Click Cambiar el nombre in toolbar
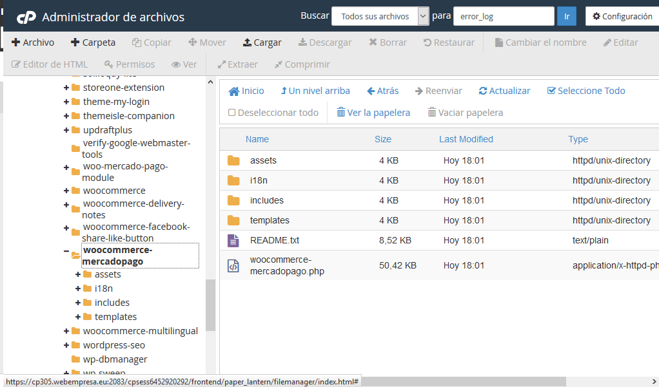 [x=540, y=42]
